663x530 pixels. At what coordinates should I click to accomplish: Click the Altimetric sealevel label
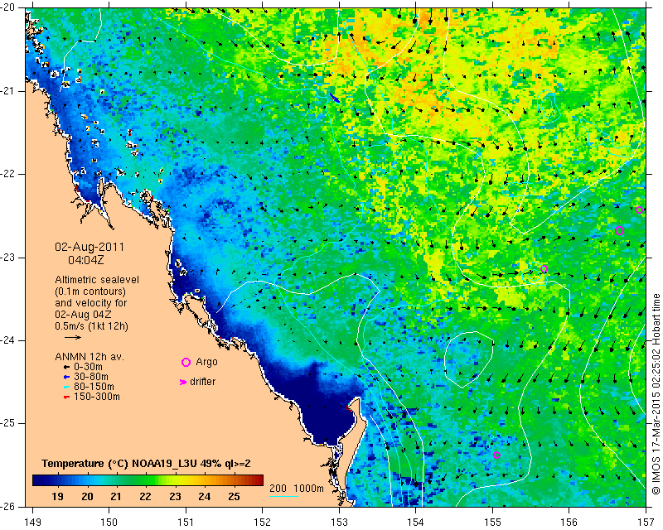97,280
